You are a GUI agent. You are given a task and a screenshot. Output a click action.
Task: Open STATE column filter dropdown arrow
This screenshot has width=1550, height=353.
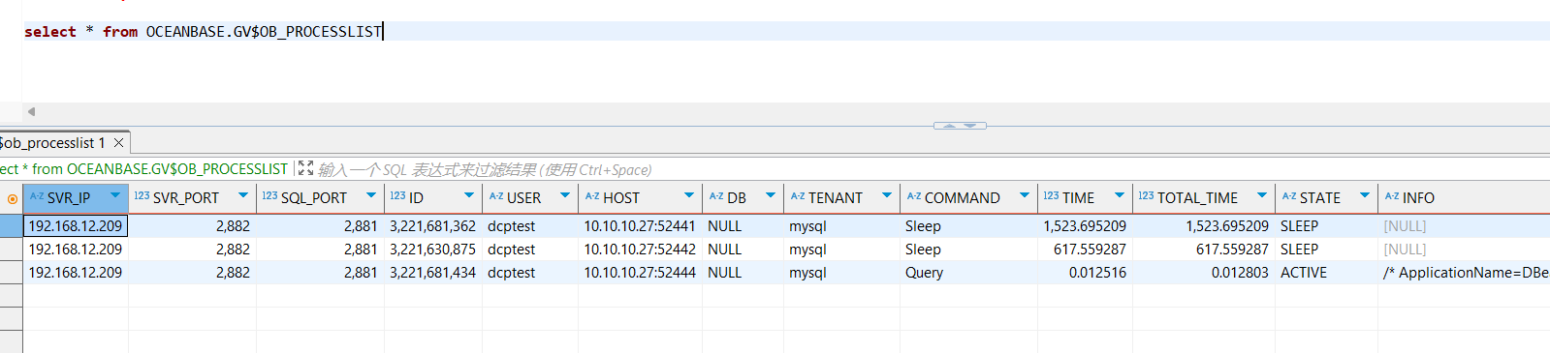[1365, 196]
